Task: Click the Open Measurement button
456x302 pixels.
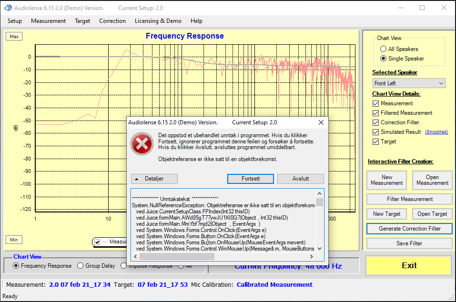Action: (432, 180)
